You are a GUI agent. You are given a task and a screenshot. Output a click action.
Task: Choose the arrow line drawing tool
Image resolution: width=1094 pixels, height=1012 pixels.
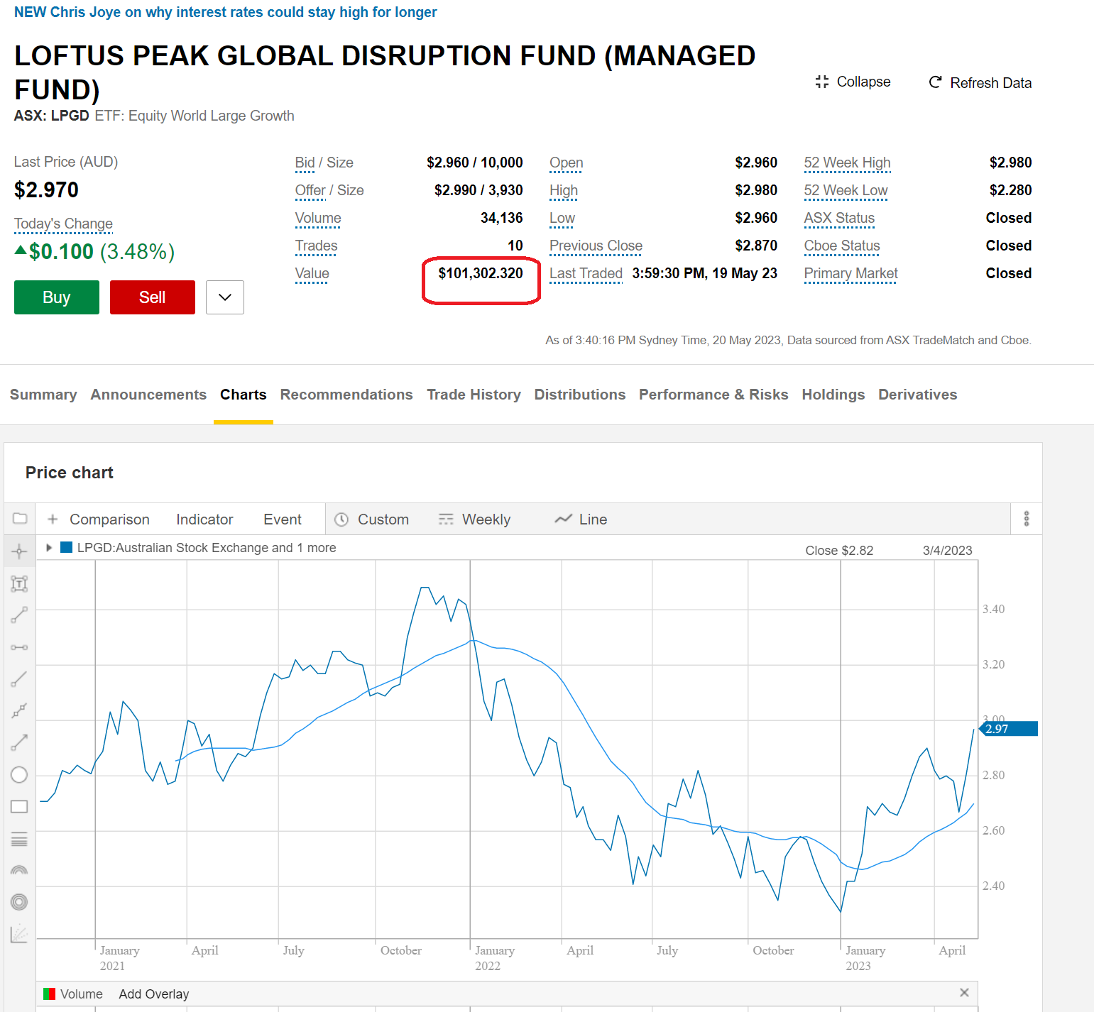pyautogui.click(x=19, y=742)
